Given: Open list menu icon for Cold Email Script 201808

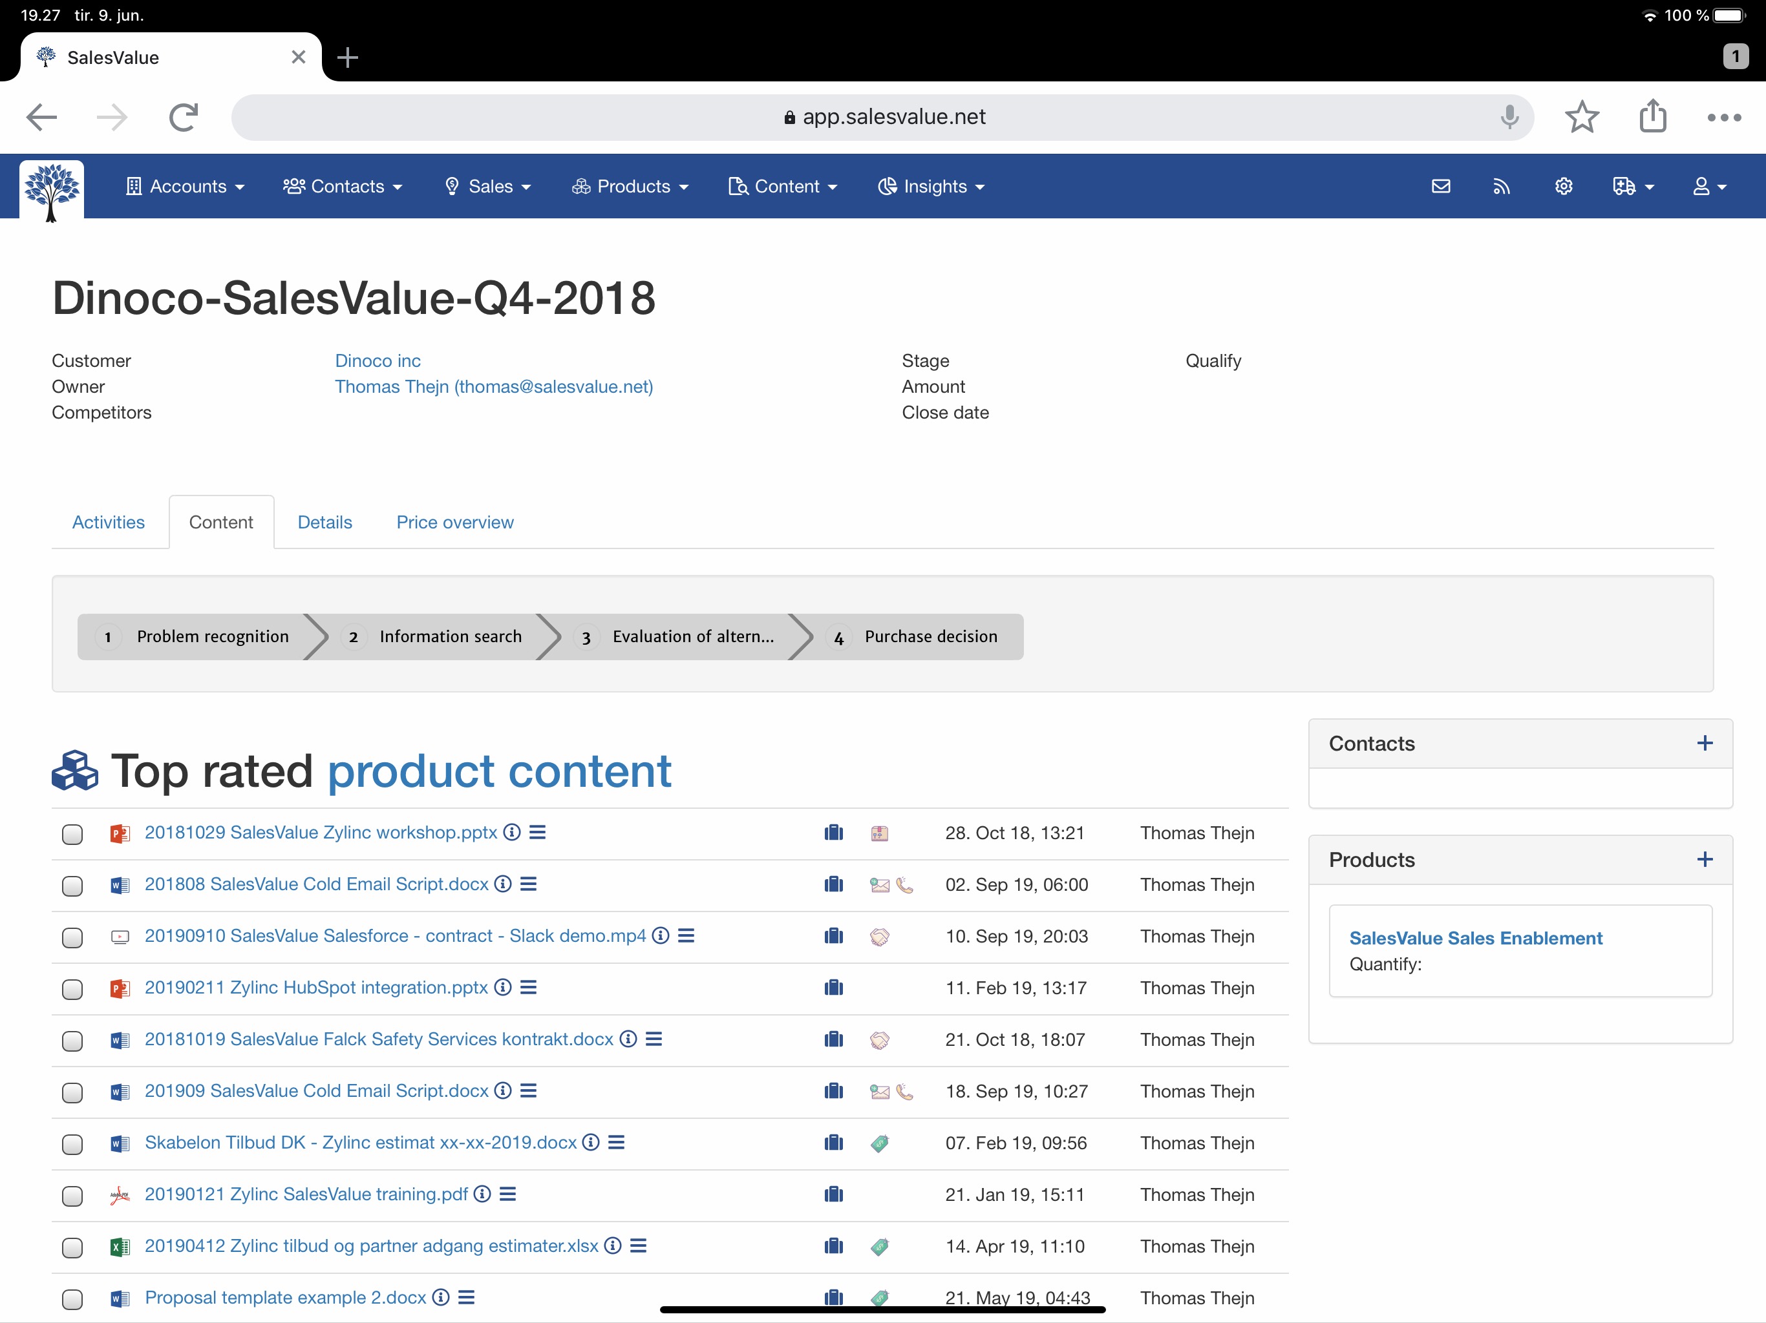Looking at the screenshot, I should [529, 884].
